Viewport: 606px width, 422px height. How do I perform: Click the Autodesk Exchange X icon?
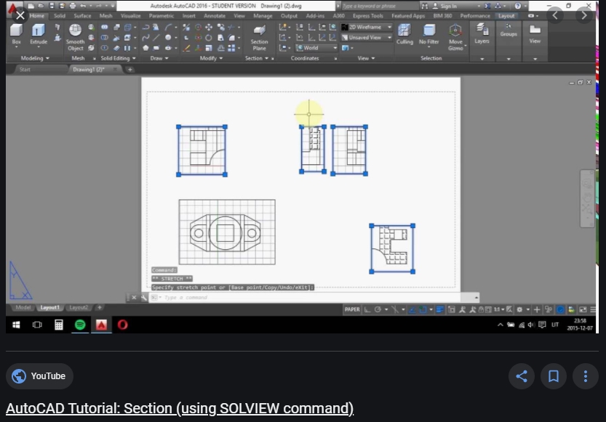(x=487, y=6)
